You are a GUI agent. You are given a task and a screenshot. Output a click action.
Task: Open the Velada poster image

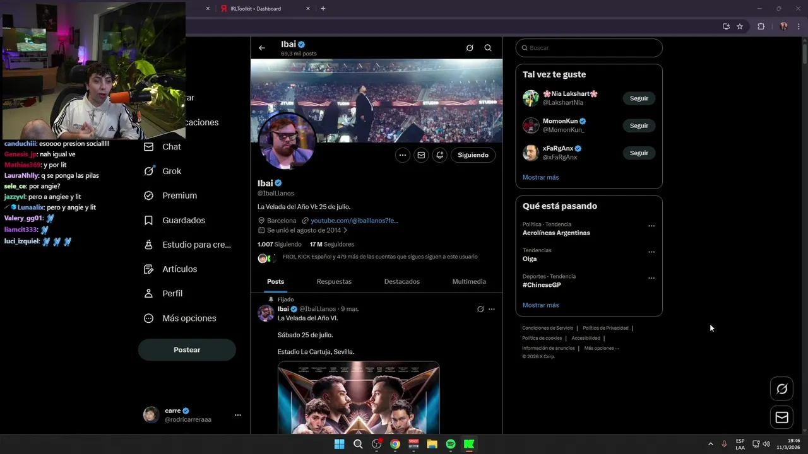[359, 397]
